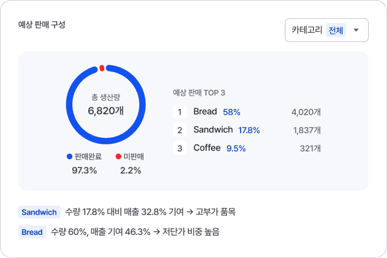Click the 카테고리 label in selector
Screen dimensions: 387x258
click(x=307, y=30)
